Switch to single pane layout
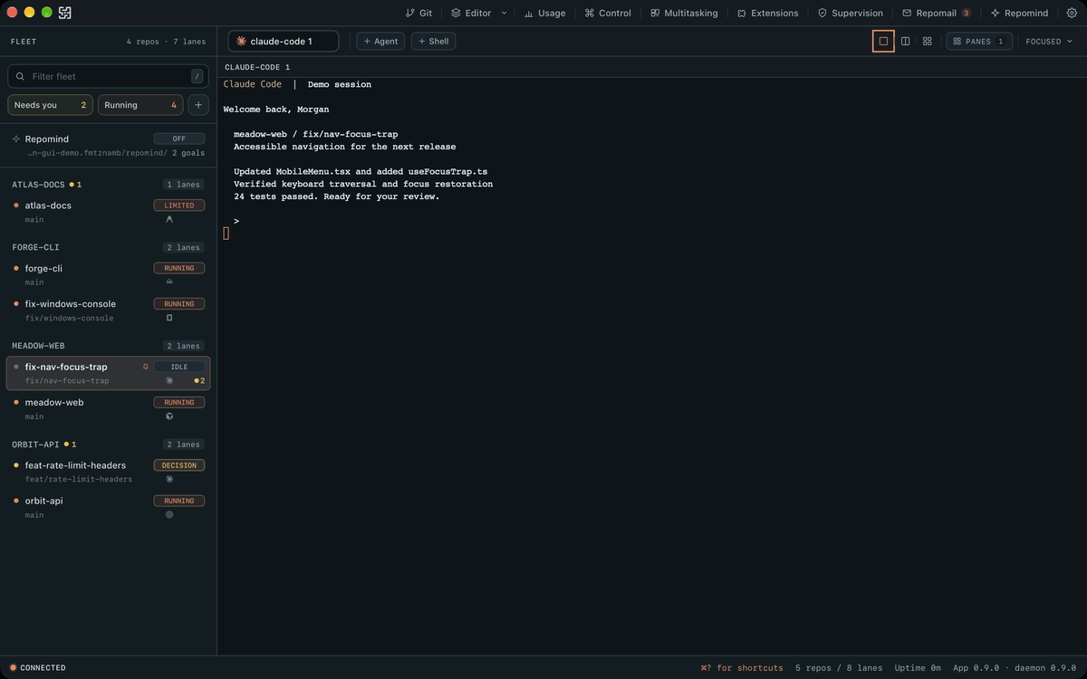This screenshot has width=1087, height=679. [x=883, y=41]
